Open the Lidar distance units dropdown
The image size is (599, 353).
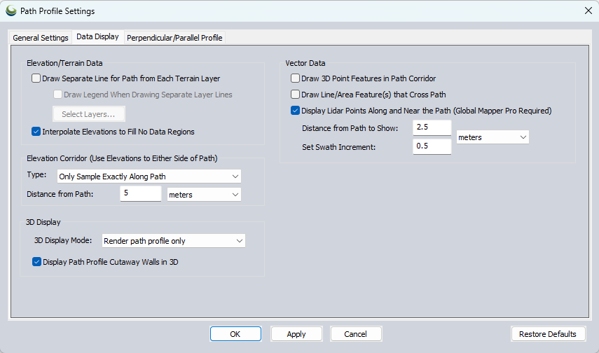pyautogui.click(x=493, y=137)
